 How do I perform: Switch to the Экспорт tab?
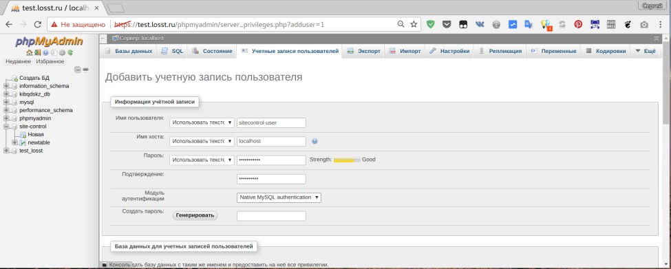point(363,51)
